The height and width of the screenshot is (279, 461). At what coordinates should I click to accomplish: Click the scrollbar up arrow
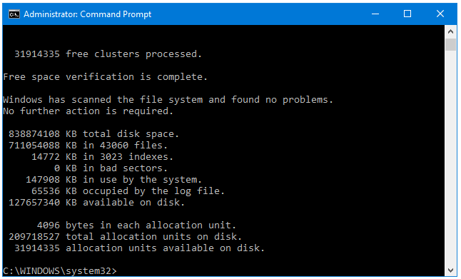pyautogui.click(x=450, y=31)
